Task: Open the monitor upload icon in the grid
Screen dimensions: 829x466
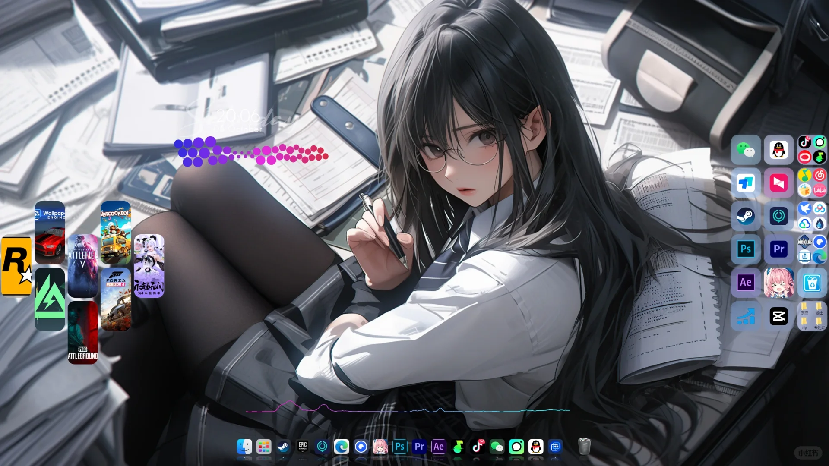Action: [x=805, y=257]
